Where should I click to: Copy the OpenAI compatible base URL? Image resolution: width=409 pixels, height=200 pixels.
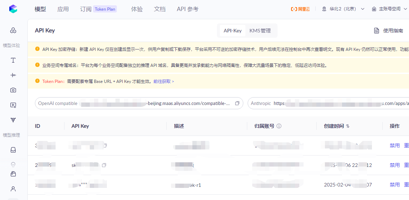click(x=237, y=103)
